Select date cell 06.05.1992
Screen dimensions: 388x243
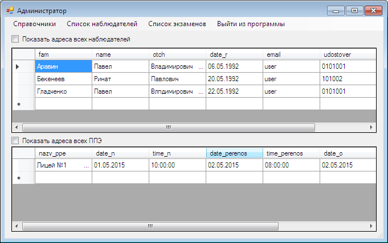[234, 66]
